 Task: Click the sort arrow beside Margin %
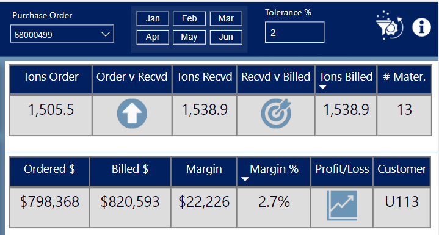pyautogui.click(x=245, y=179)
